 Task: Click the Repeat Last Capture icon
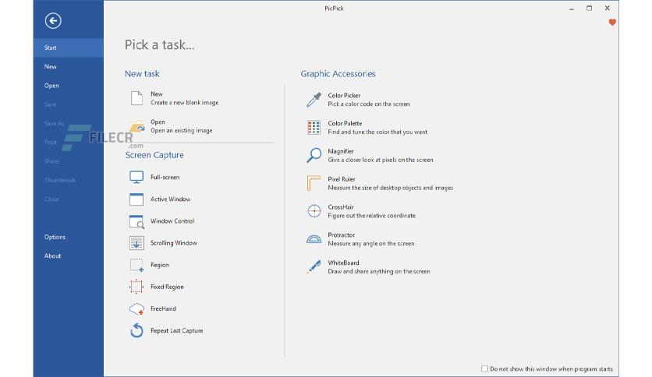point(136,330)
